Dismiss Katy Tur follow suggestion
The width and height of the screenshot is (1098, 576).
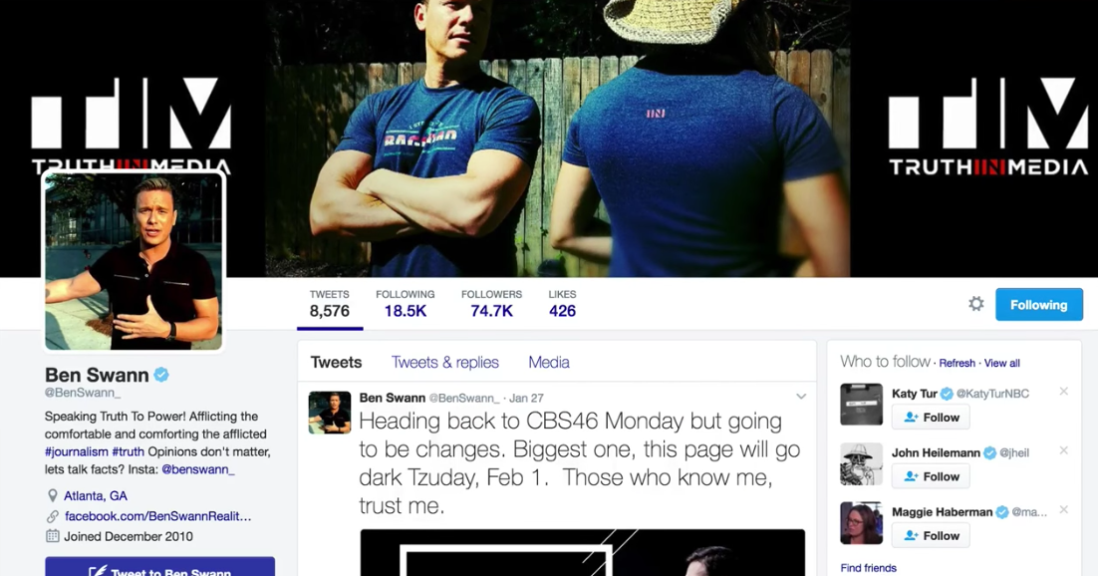point(1064,391)
